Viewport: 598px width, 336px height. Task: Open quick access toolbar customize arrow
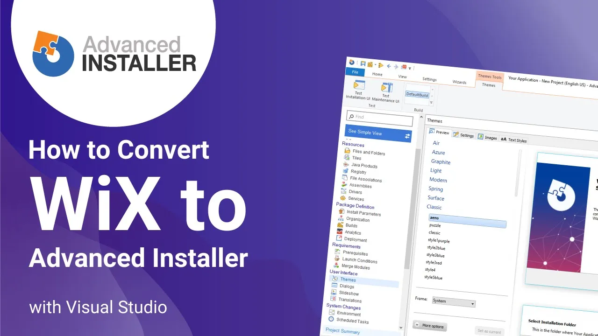click(410, 69)
